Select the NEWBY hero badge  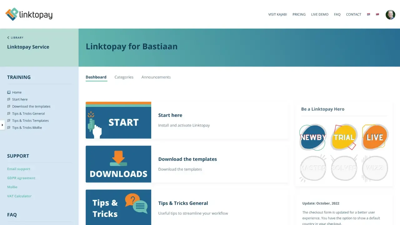(313, 137)
